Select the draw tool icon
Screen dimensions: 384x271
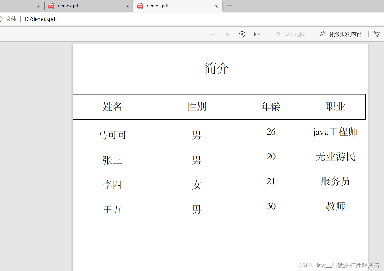[377, 34]
